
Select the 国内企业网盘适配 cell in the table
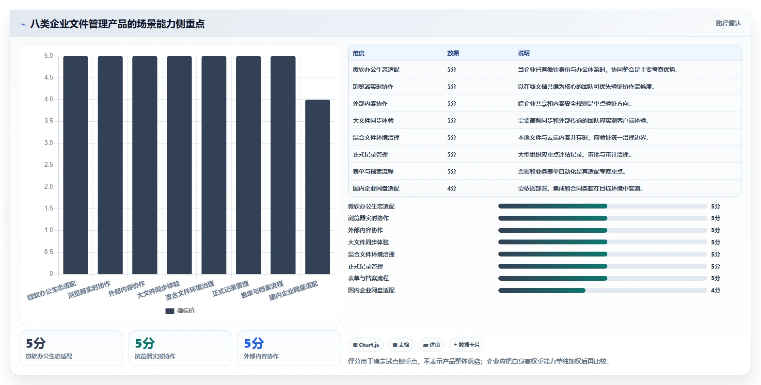376,189
